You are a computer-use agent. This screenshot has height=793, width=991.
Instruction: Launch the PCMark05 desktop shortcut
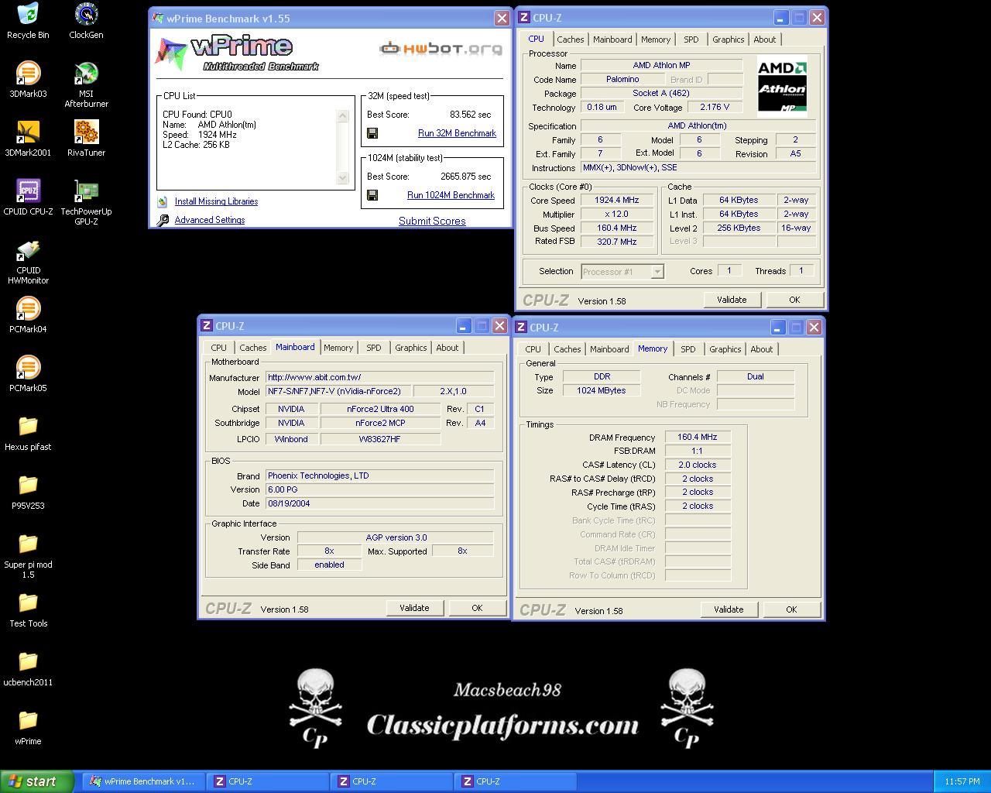point(28,374)
